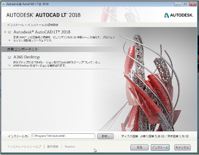Open インストレーション ヘルプ link
The height and width of the screenshot is (155, 199).
click(x=24, y=147)
